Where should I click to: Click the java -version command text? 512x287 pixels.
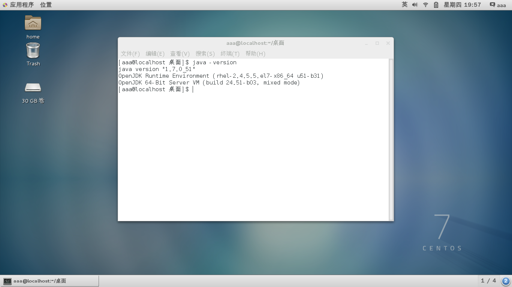click(x=214, y=62)
